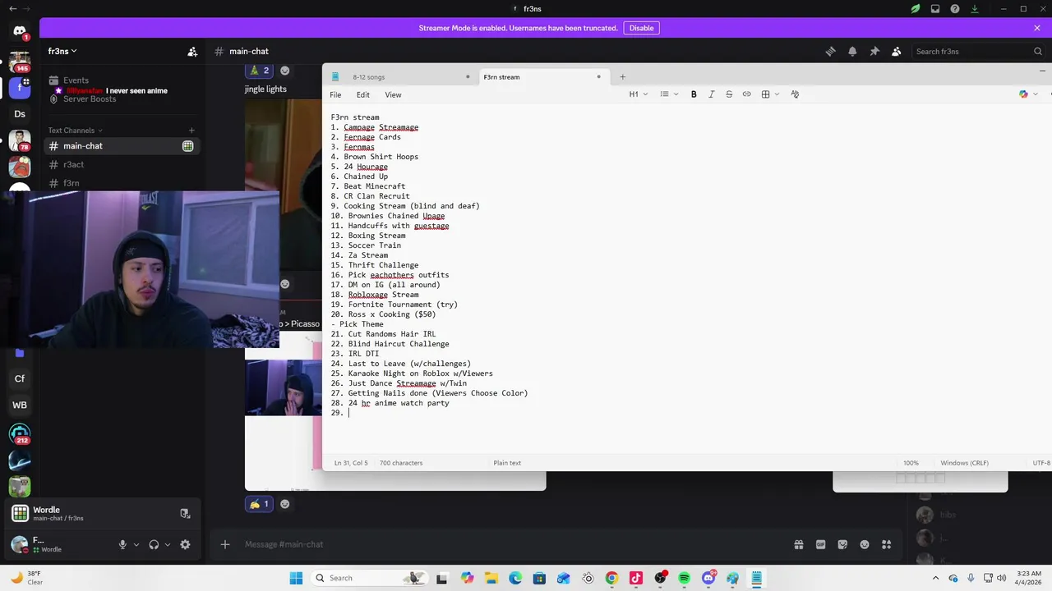Toggle the banana reaction with count 1
Image resolution: width=1052 pixels, height=591 pixels.
click(259, 504)
